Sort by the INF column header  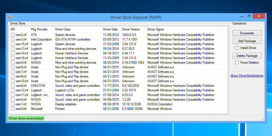tap(19, 29)
